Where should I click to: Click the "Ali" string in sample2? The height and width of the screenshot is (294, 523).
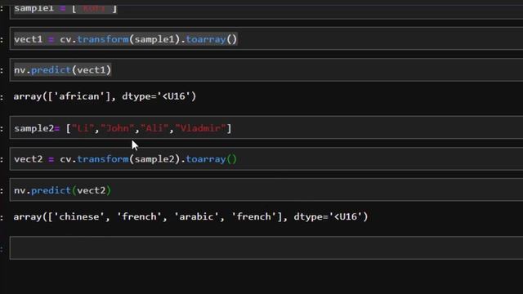coord(154,128)
